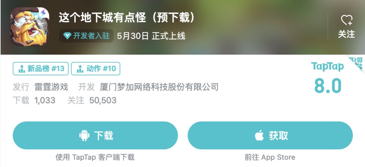Viewport: 365px width, 167px height.
Task: Click the ranking chart icon in 新品榜
Action: (22, 69)
